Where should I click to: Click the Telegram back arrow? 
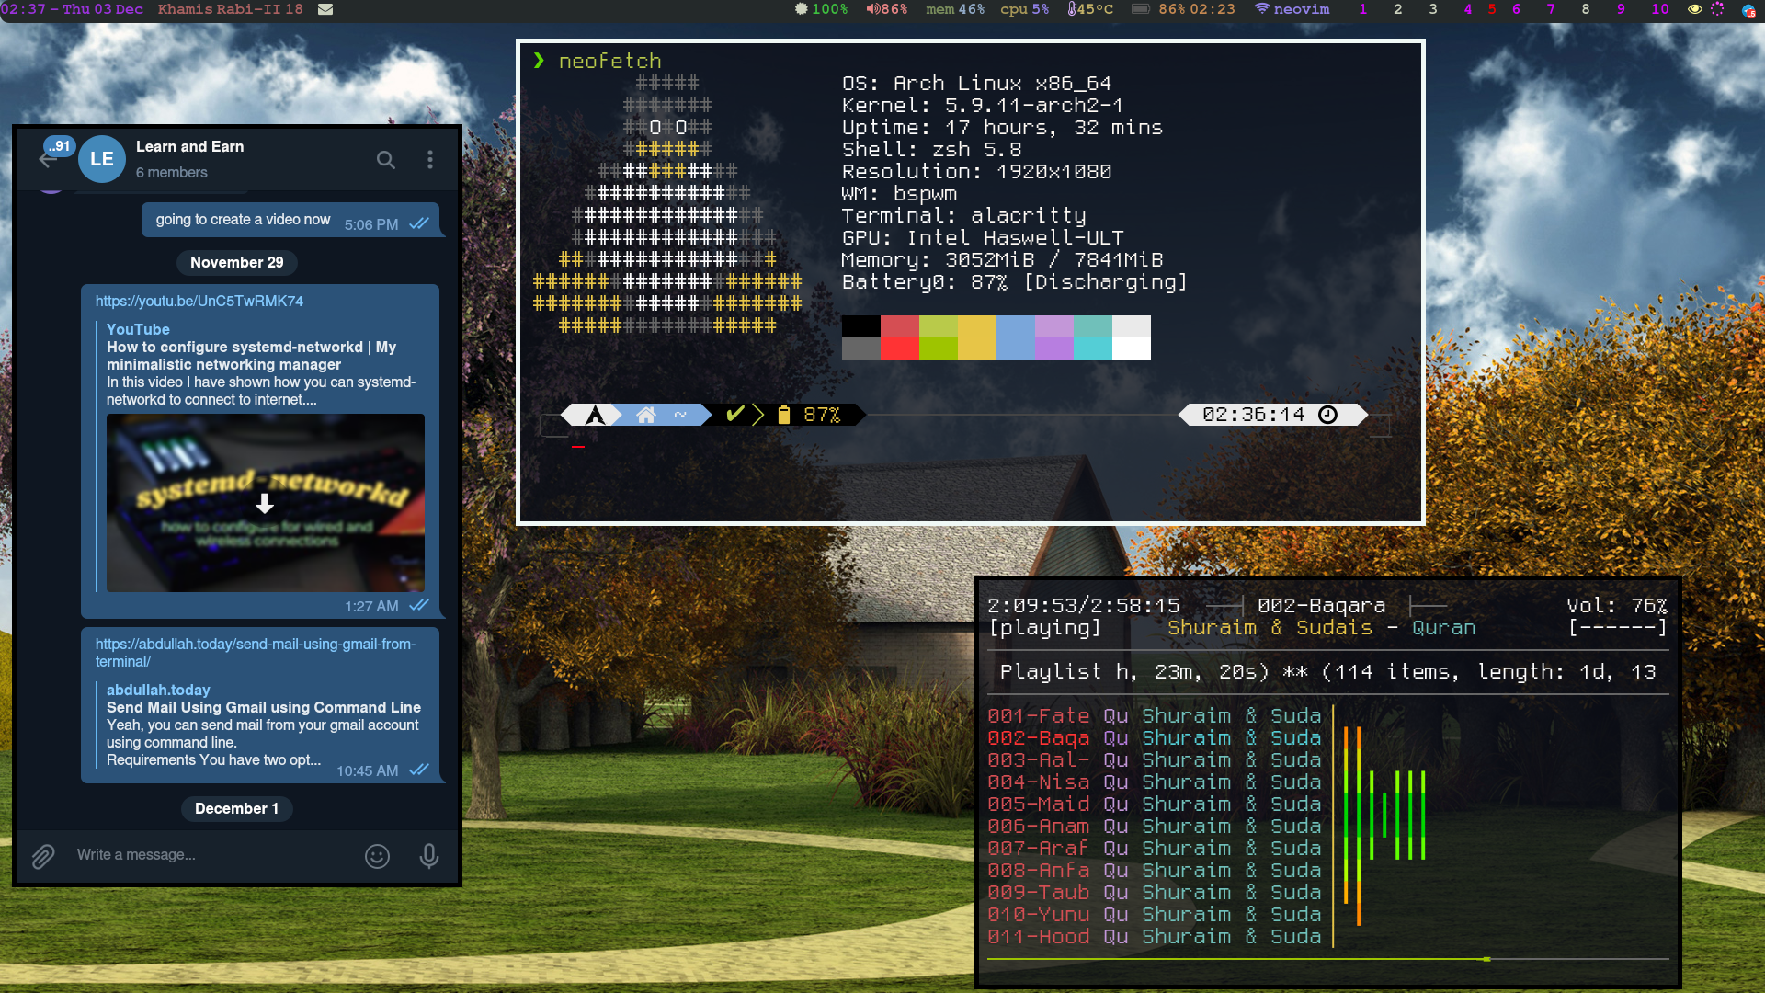(x=48, y=160)
